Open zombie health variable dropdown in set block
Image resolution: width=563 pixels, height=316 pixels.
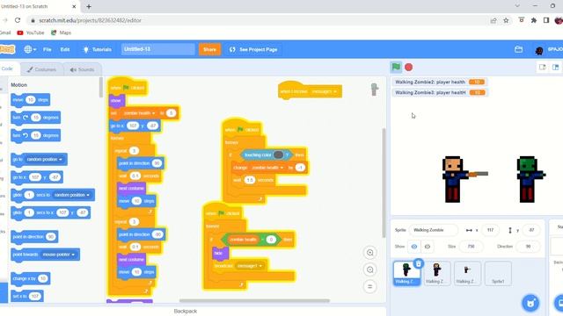pyautogui.click(x=138, y=113)
